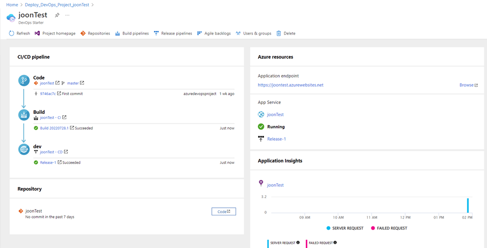487x248 pixels.
Task: Open Release-1 link in Azure resources
Action: [x=277, y=139]
